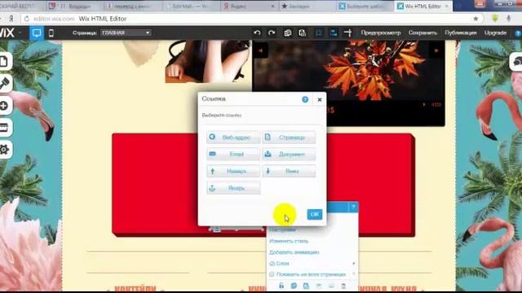Click green download arrow in browser bar
Screen dimensions: 522x293
click(495, 19)
